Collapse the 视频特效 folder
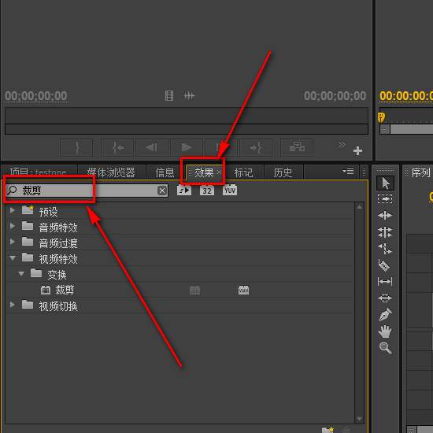Viewport: 433px width, 433px height. (x=13, y=258)
